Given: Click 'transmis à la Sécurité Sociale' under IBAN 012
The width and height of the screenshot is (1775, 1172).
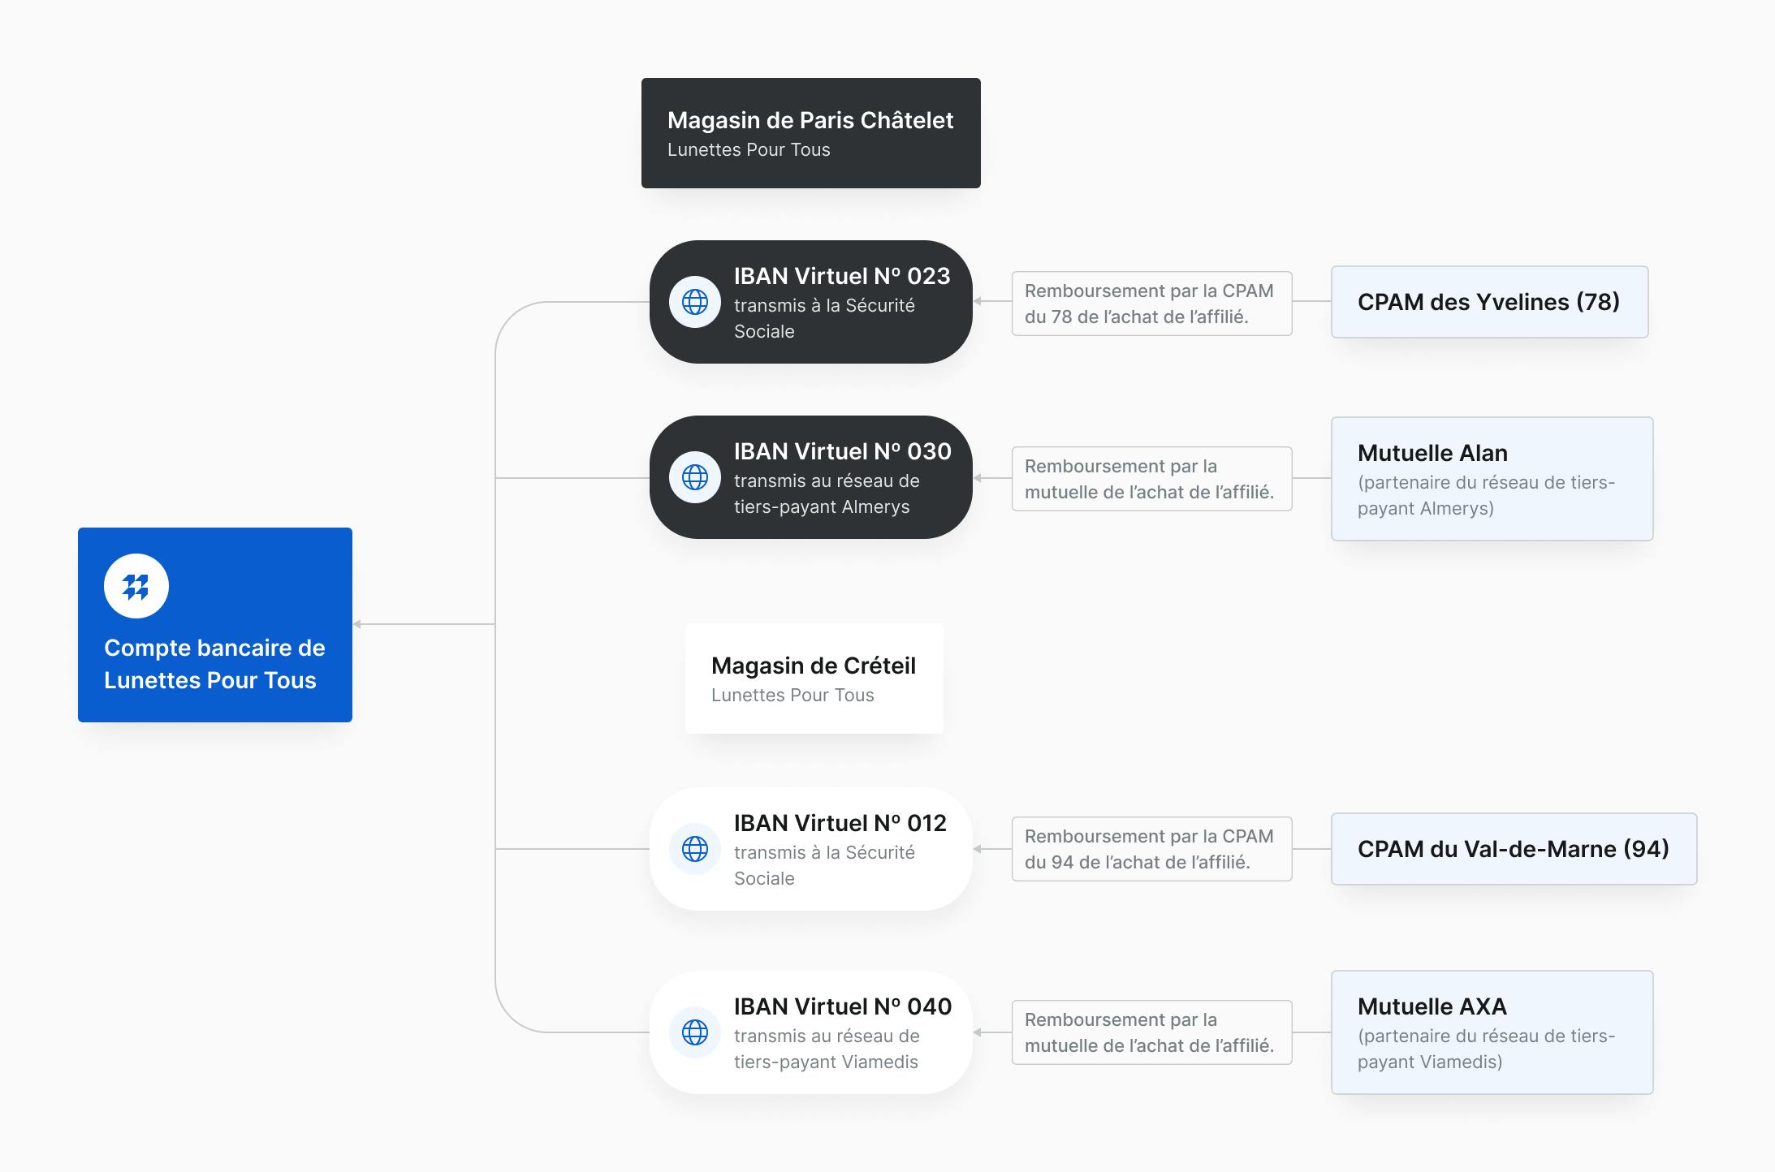Looking at the screenshot, I should pyautogui.click(x=824, y=865).
